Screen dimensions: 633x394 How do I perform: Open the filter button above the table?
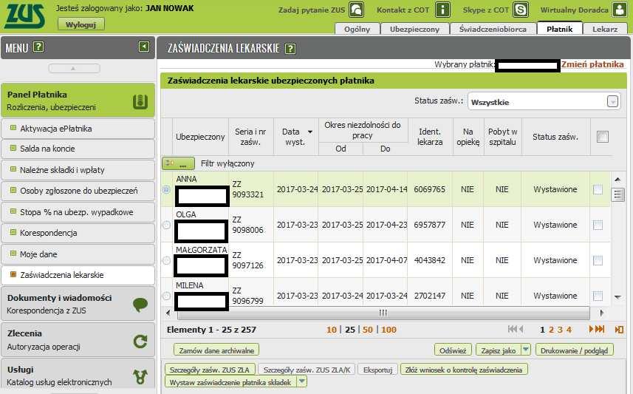(x=178, y=163)
